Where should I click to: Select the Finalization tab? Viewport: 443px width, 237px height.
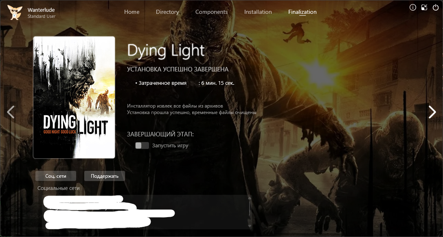click(x=302, y=12)
